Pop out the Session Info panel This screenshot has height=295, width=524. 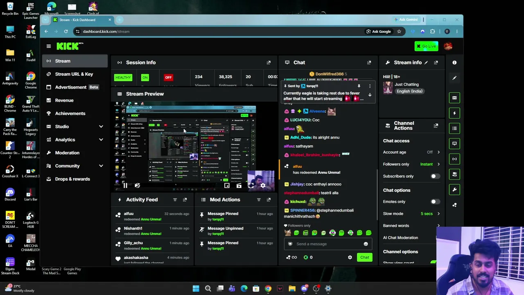click(269, 63)
